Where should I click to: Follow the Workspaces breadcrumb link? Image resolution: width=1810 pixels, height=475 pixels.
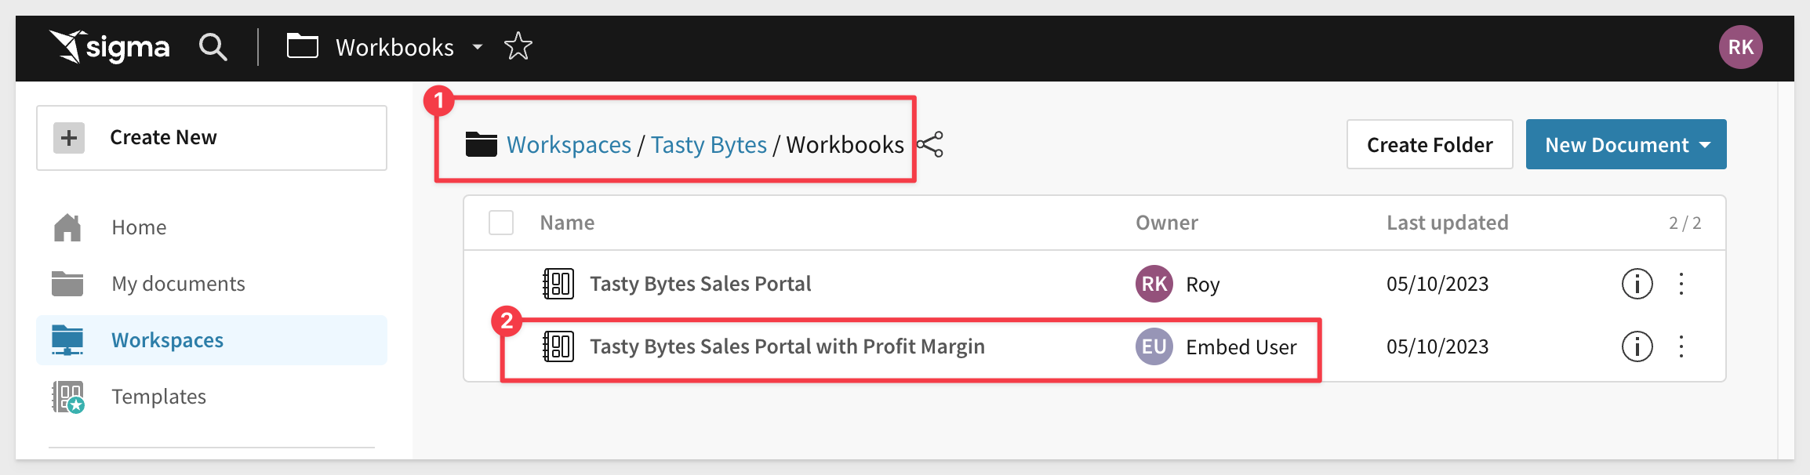point(569,145)
